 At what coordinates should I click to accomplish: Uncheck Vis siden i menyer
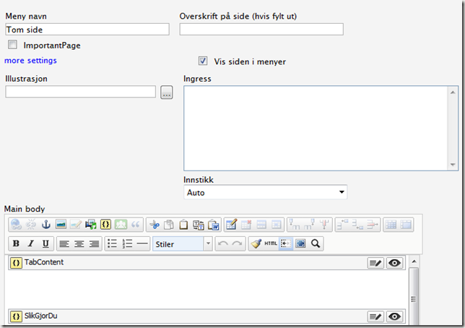(x=203, y=61)
